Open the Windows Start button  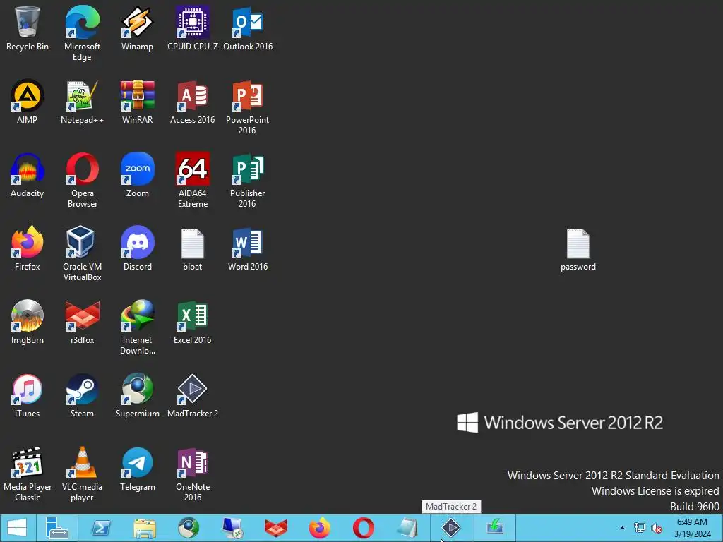pos(17,528)
